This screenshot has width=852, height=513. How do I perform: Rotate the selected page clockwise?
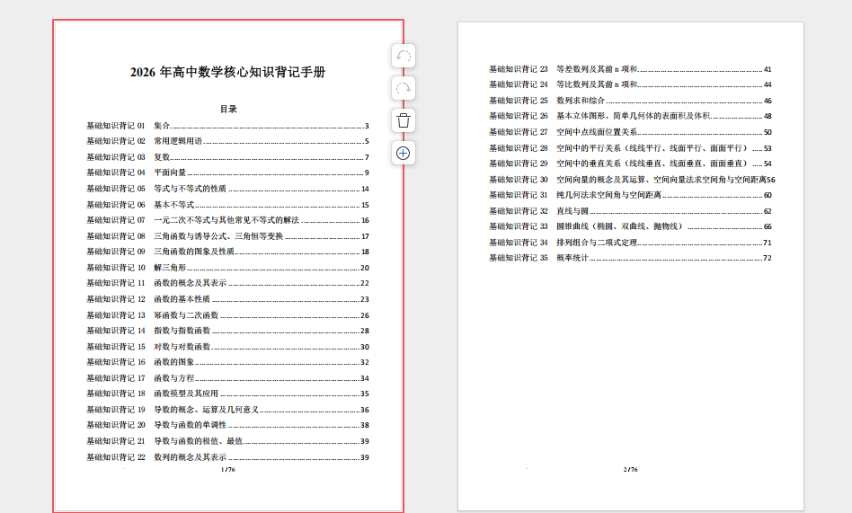tap(404, 88)
